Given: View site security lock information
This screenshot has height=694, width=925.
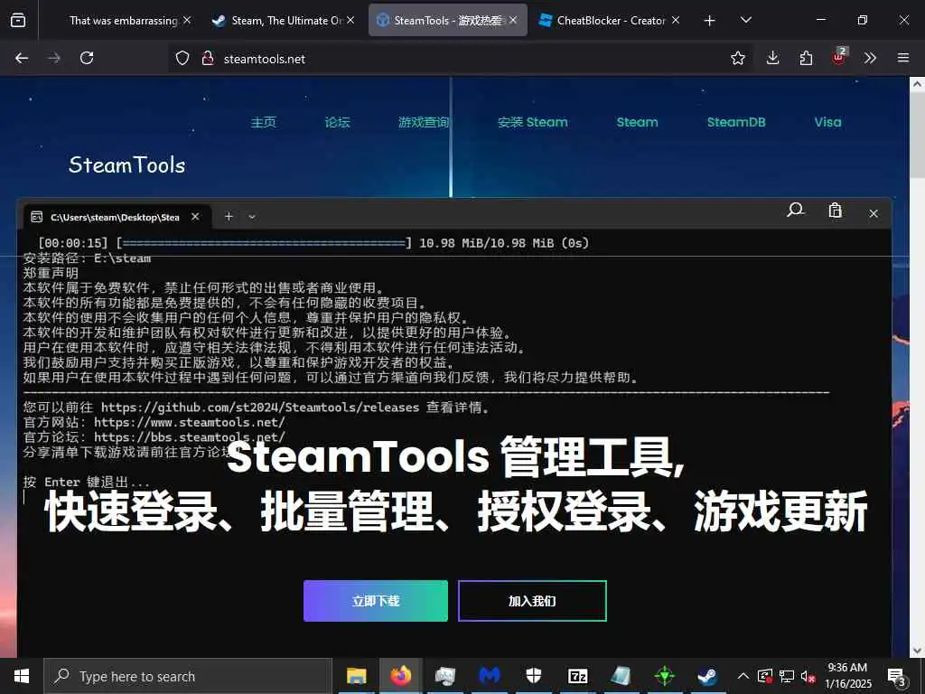Looking at the screenshot, I should coord(208,58).
